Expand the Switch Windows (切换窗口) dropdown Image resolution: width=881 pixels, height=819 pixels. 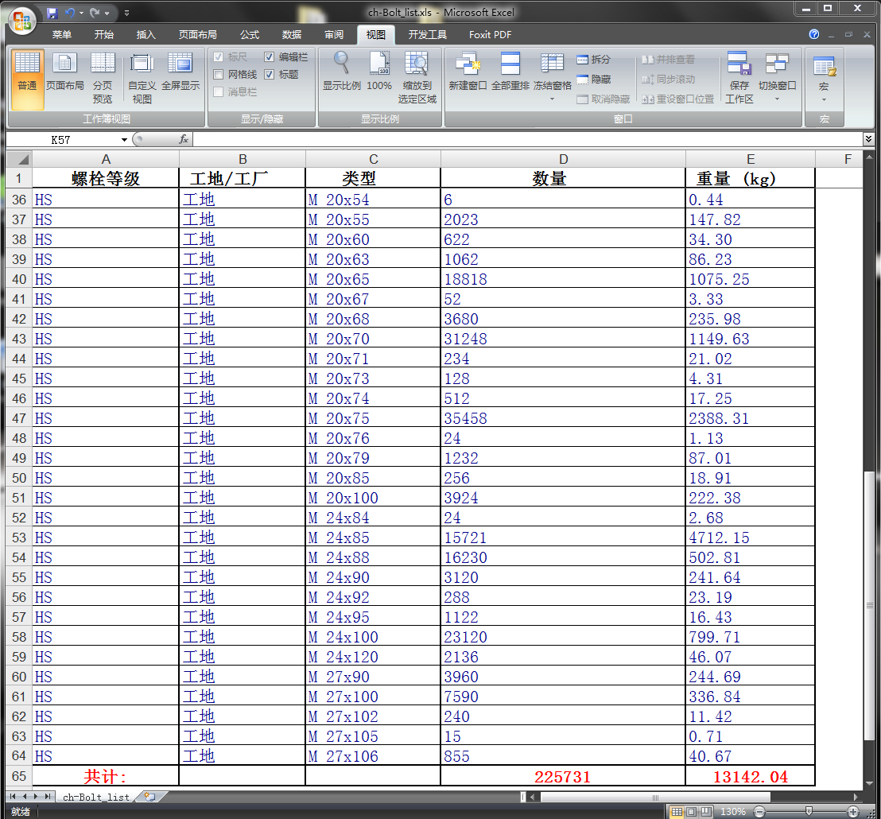click(x=777, y=99)
